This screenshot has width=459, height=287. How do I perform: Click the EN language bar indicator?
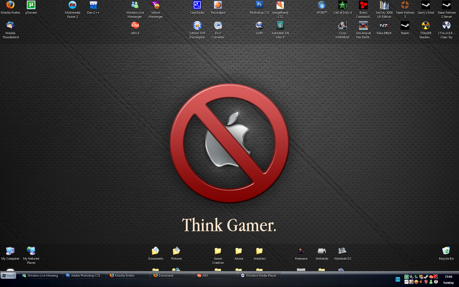coord(398,279)
